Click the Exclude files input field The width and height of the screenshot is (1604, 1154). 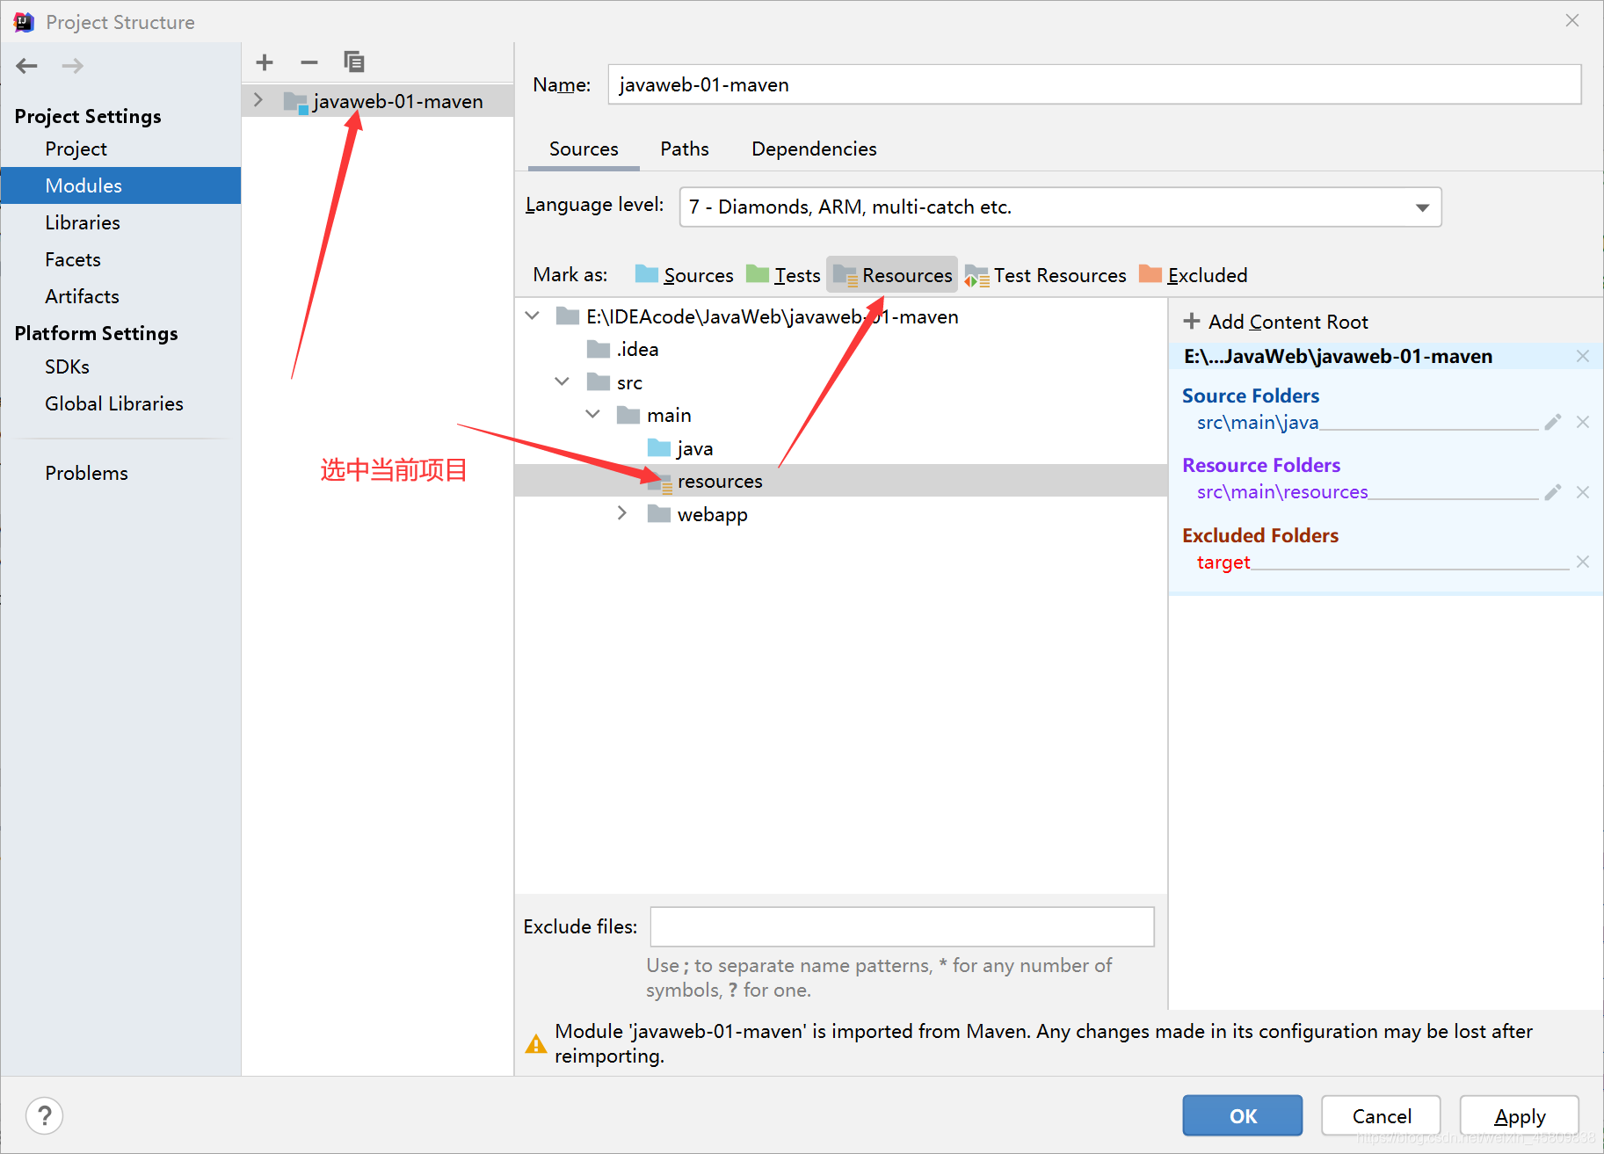coord(901,927)
